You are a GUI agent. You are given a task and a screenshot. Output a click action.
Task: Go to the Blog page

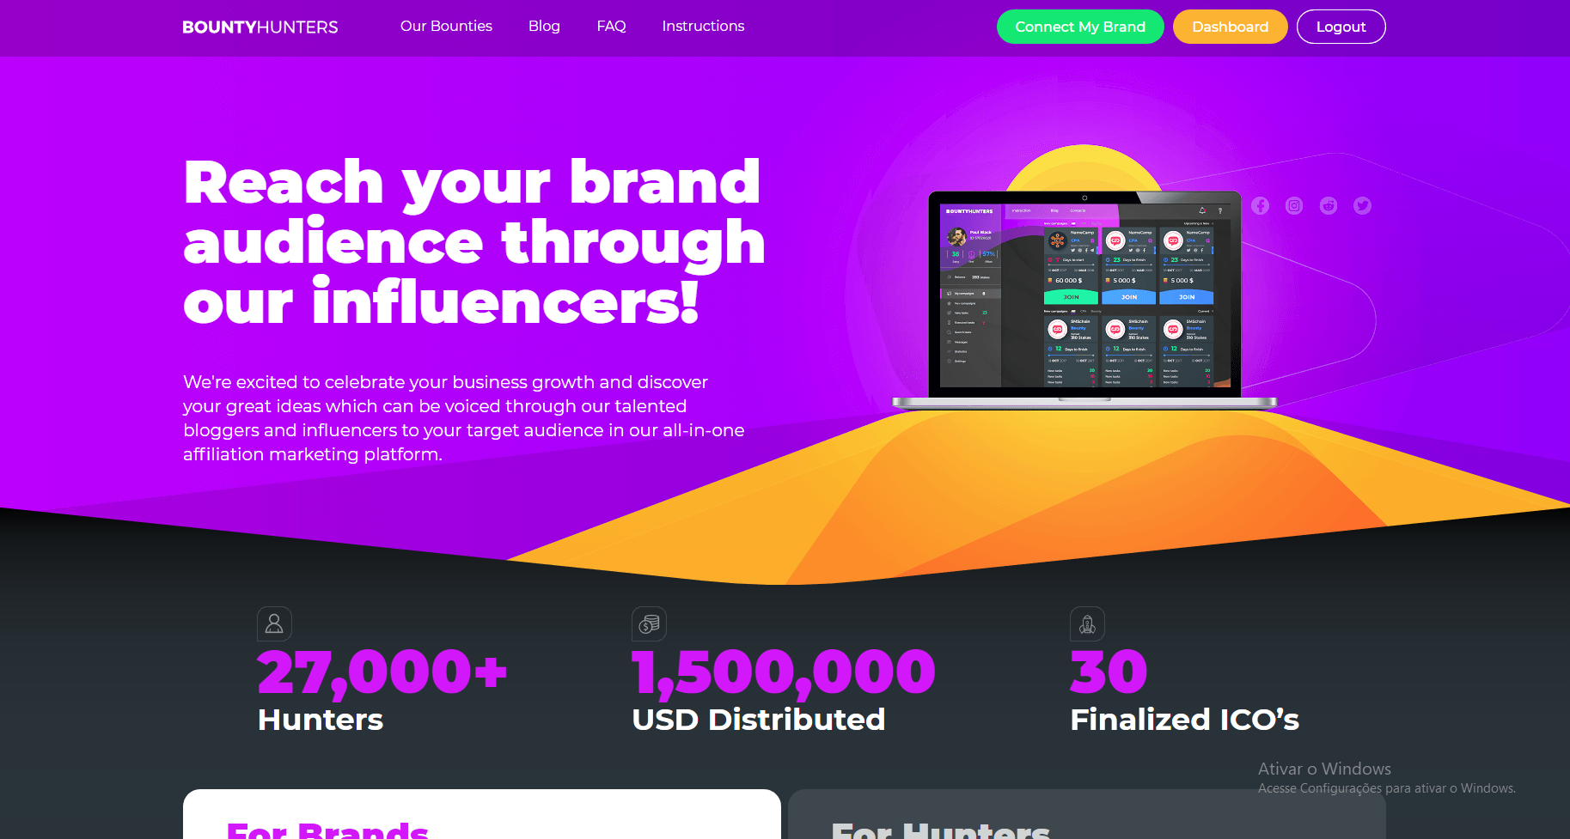(544, 26)
